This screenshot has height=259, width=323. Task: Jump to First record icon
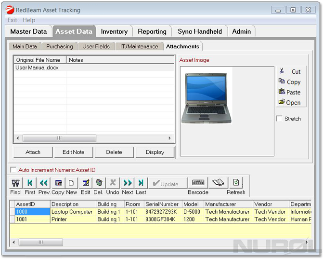pos(30,183)
